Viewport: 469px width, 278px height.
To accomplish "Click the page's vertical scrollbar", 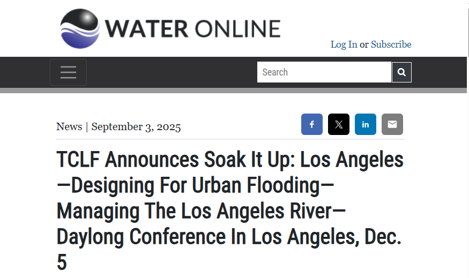I will pyautogui.click(x=468, y=139).
